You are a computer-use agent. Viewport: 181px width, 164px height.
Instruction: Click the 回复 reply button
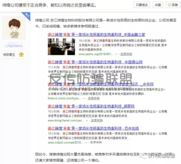[x=173, y=5]
